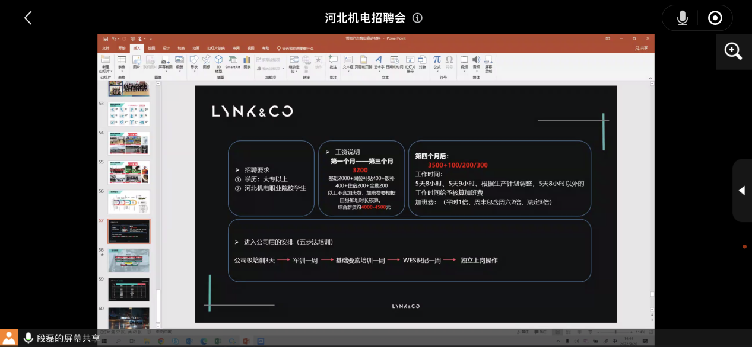752x347 pixels.
Task: Insert a picture using 图片
Action: [137, 62]
